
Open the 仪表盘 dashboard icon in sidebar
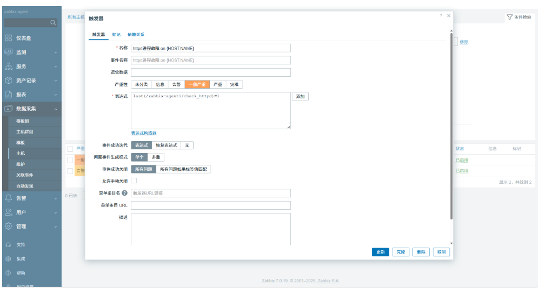(9, 38)
